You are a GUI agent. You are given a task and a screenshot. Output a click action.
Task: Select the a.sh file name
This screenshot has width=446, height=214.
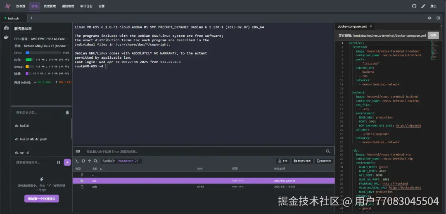pos(95,187)
